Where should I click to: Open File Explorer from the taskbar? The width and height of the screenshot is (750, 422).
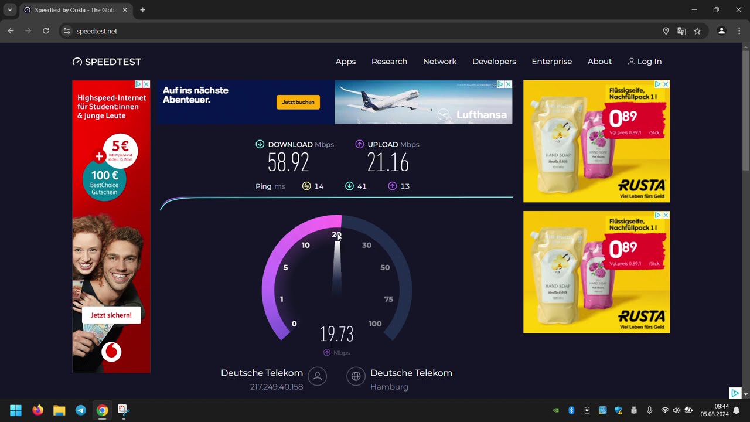59,410
